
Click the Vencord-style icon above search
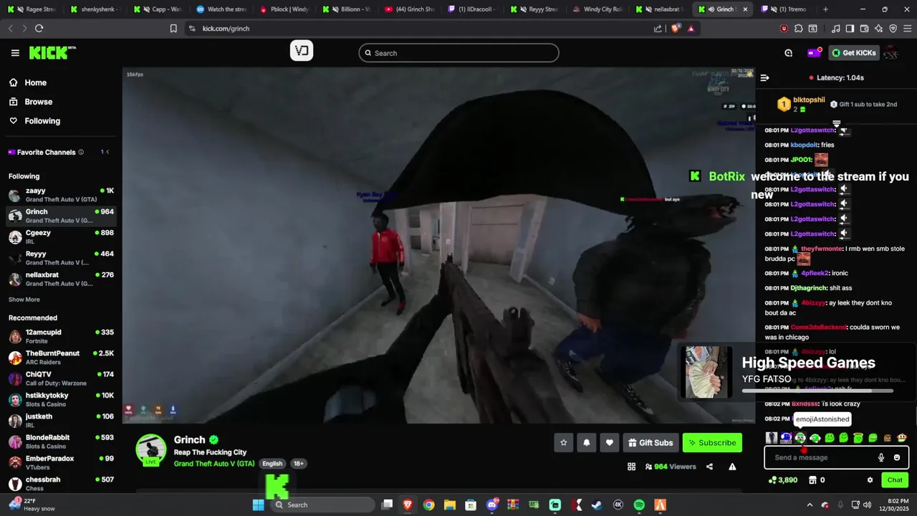[x=302, y=51]
